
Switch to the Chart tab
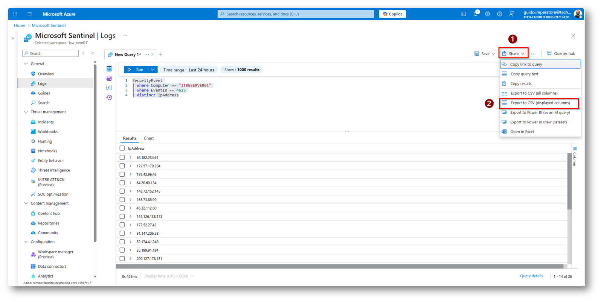[x=149, y=138]
